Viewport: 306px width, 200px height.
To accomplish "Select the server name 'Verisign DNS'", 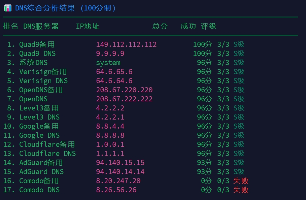I will click(43, 81).
